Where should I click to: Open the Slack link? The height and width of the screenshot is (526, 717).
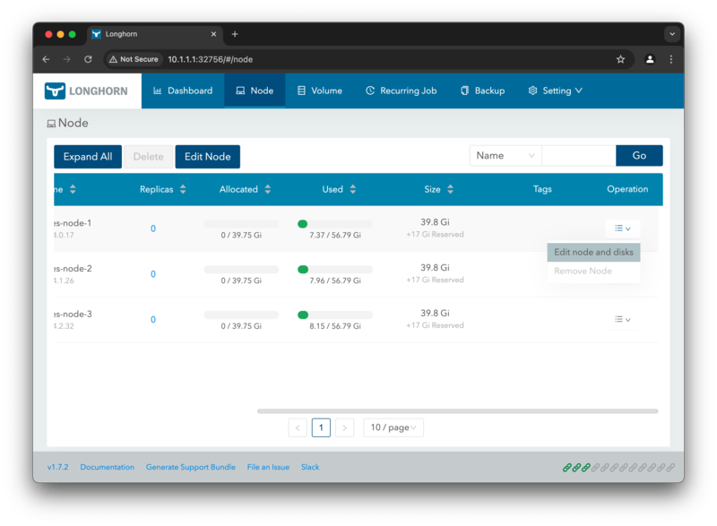pyautogui.click(x=310, y=467)
